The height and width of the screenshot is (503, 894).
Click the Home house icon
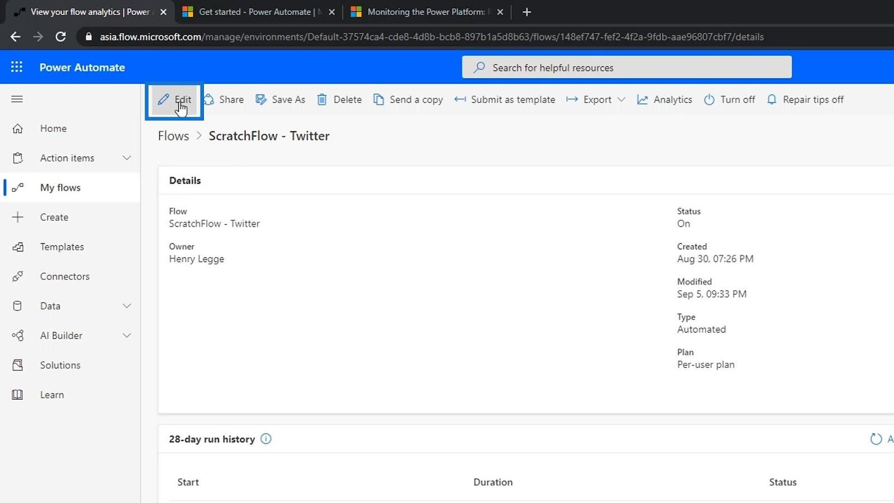(18, 129)
